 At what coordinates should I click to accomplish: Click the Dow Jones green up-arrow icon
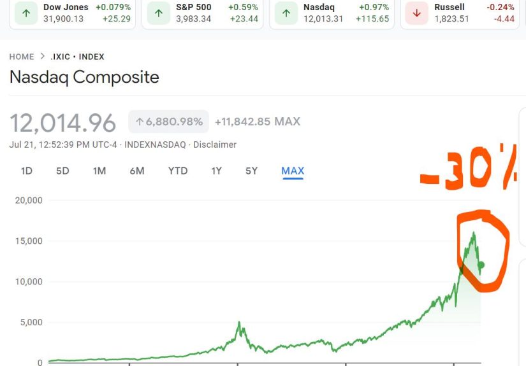point(26,13)
